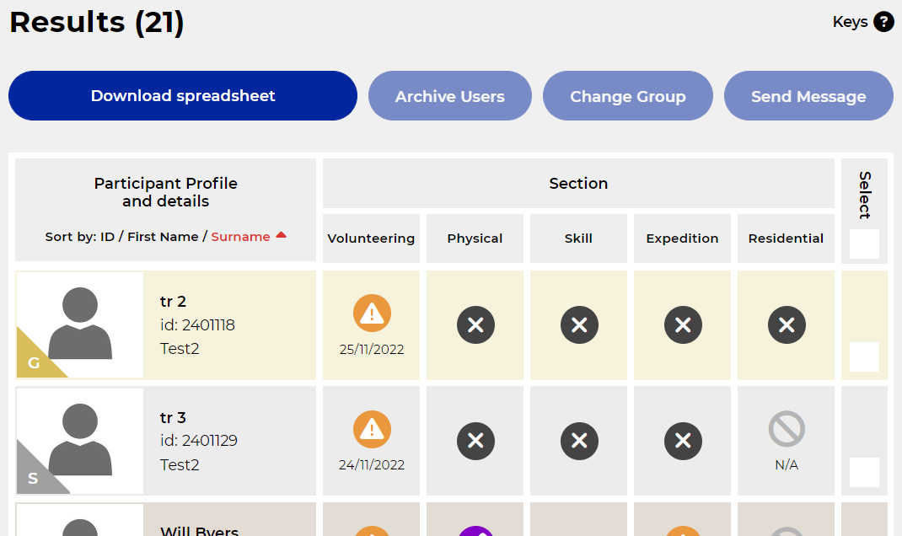This screenshot has height=536, width=902.
Task: Click tr 2 Expedition not-started icon
Action: click(x=683, y=325)
